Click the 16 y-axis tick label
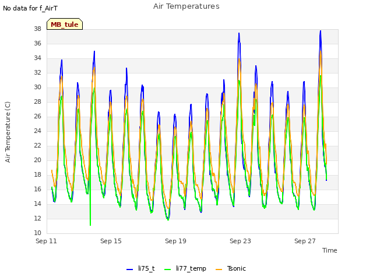The height and width of the screenshot is (280, 373). (37, 189)
